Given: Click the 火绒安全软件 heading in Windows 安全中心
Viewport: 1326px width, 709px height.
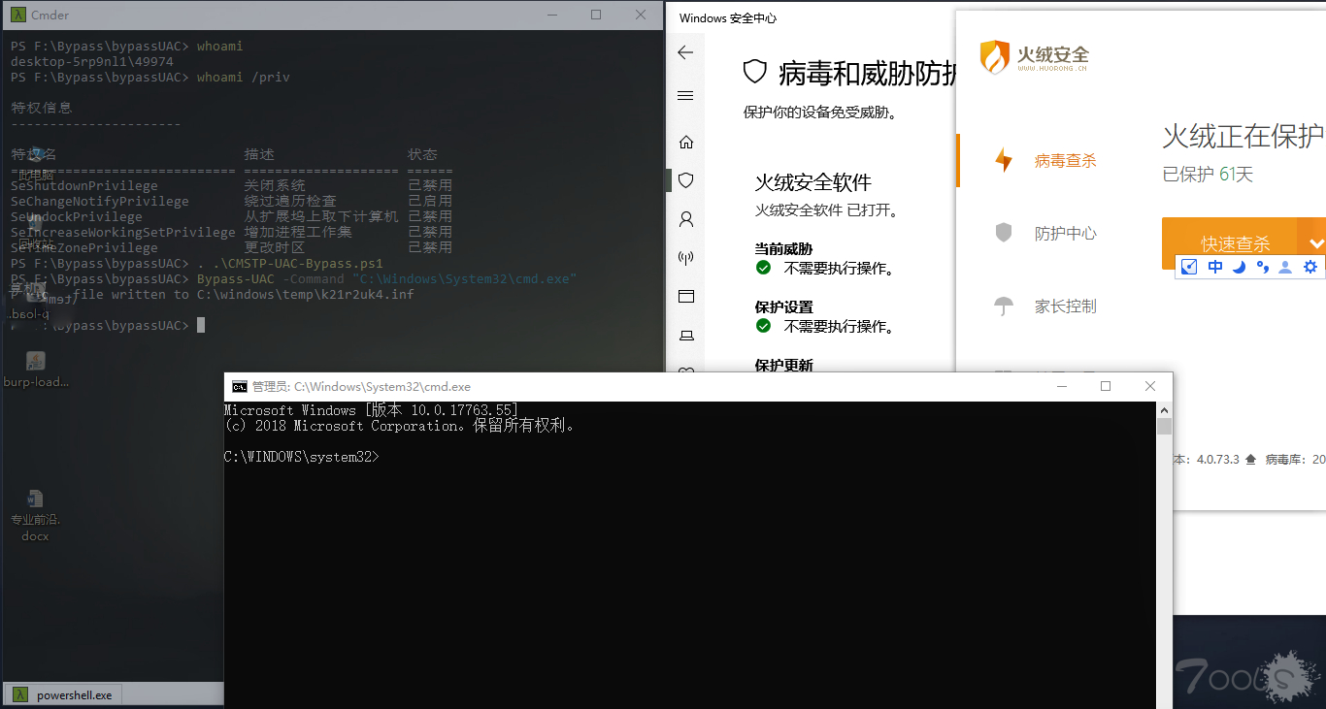Looking at the screenshot, I should tap(813, 182).
